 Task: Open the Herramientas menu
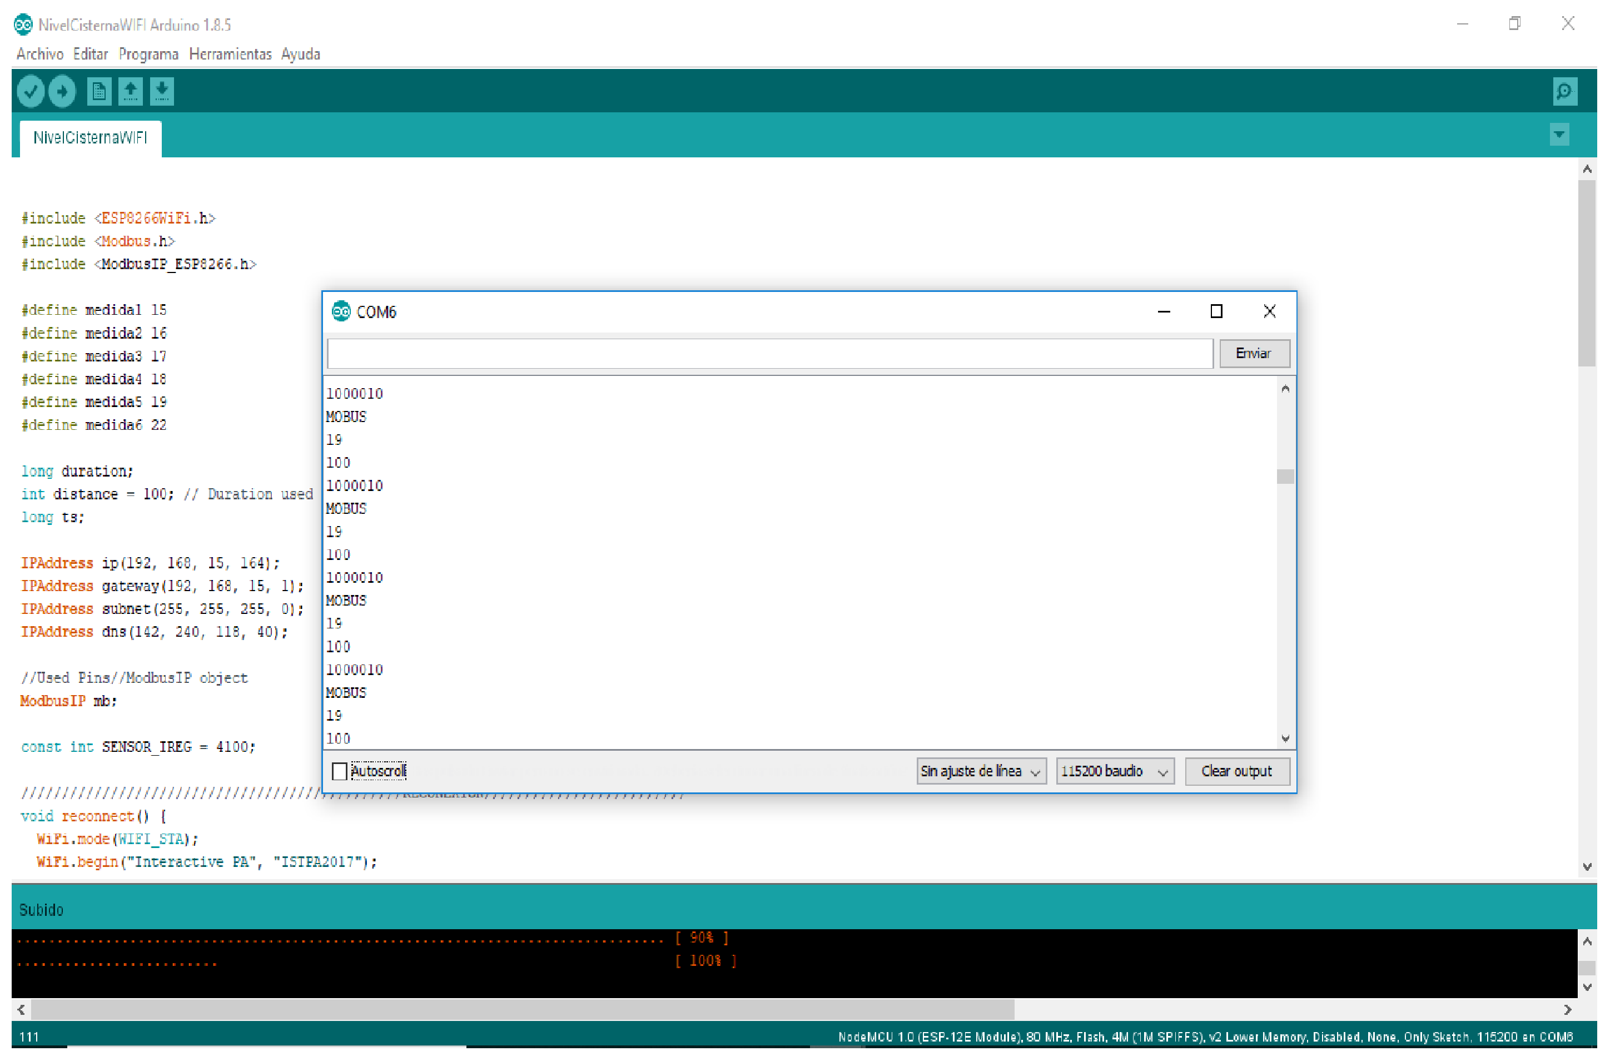pos(230,54)
